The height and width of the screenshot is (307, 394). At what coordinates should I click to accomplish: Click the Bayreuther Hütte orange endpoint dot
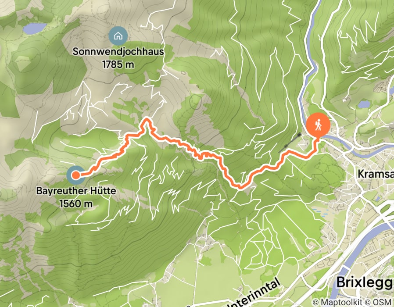point(75,175)
